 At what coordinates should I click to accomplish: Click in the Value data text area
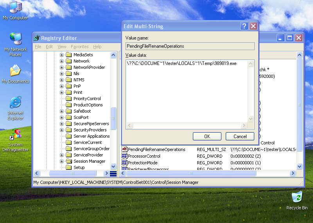pyautogui.click(x=187, y=91)
